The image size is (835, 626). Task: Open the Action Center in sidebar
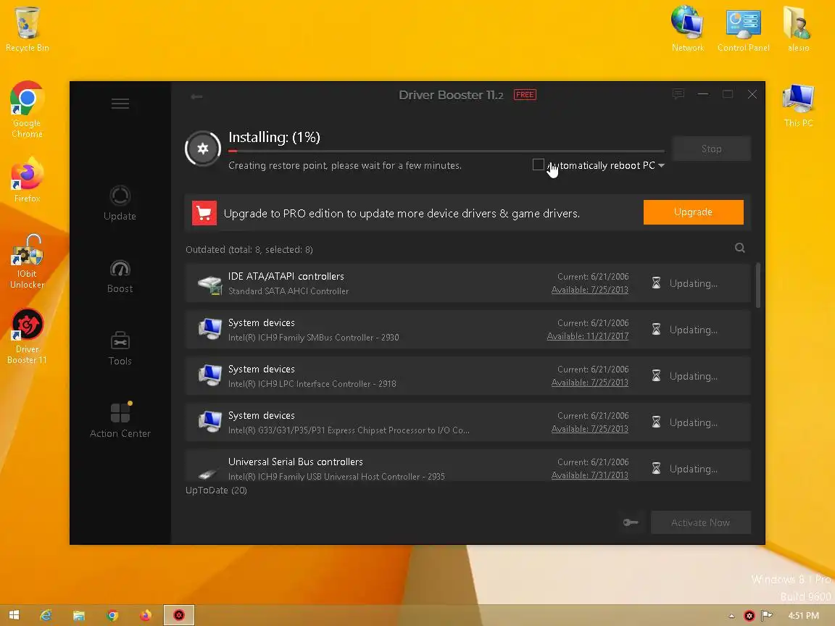click(120, 420)
